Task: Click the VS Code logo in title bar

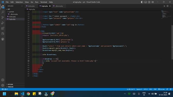Action: coord(2,2)
